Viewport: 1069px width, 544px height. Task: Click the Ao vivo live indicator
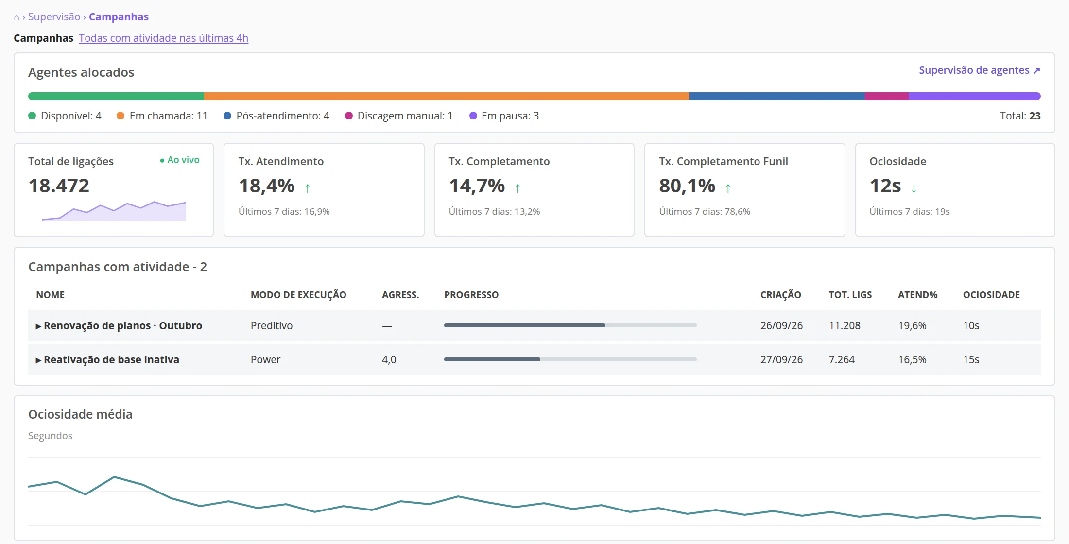180,160
